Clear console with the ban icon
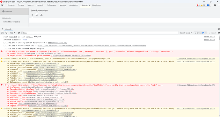The image size is (220, 117). click(6, 33)
